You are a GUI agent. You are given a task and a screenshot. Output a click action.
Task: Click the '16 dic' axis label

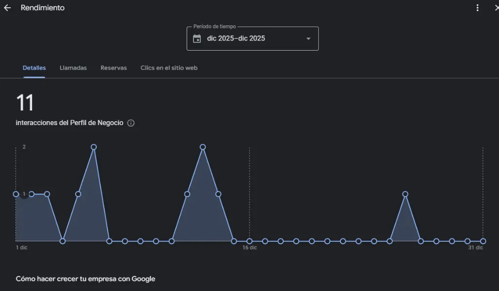(x=249, y=248)
